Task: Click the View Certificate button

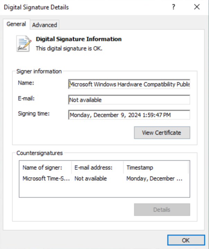Action: pos(162,132)
